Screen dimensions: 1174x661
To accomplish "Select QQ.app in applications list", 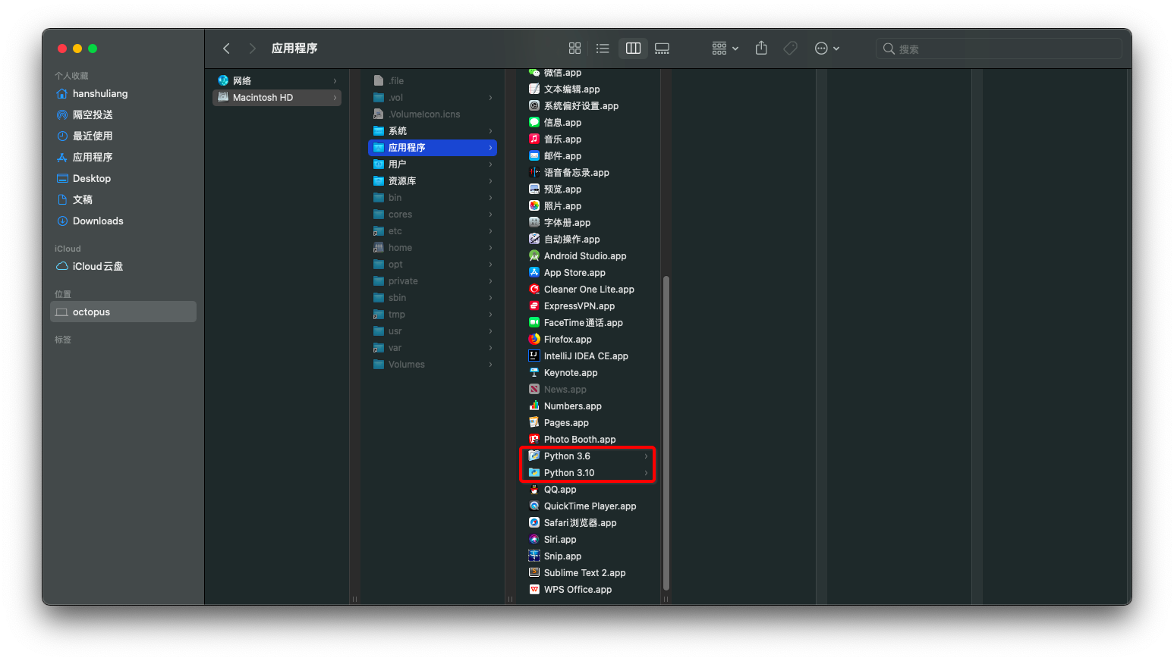I will (x=588, y=490).
